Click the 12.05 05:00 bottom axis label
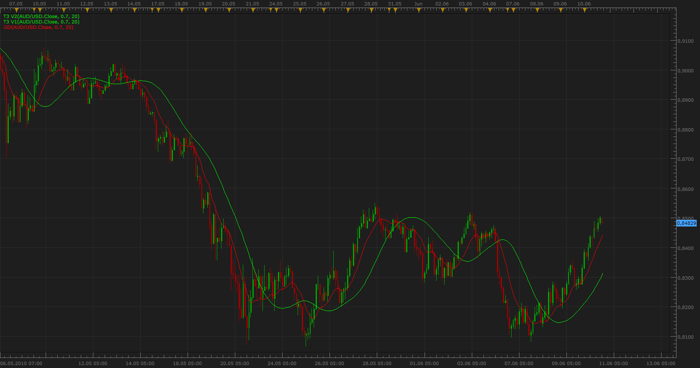 [93, 363]
